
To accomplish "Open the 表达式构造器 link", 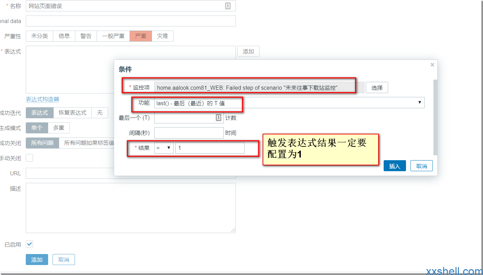I will (x=42, y=99).
